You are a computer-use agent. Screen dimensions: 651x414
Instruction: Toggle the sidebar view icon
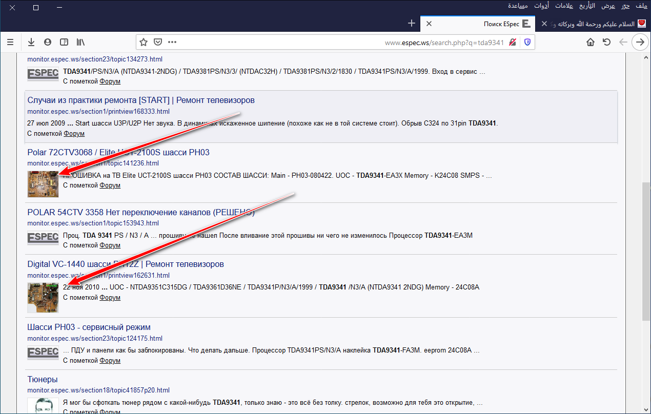coord(64,42)
